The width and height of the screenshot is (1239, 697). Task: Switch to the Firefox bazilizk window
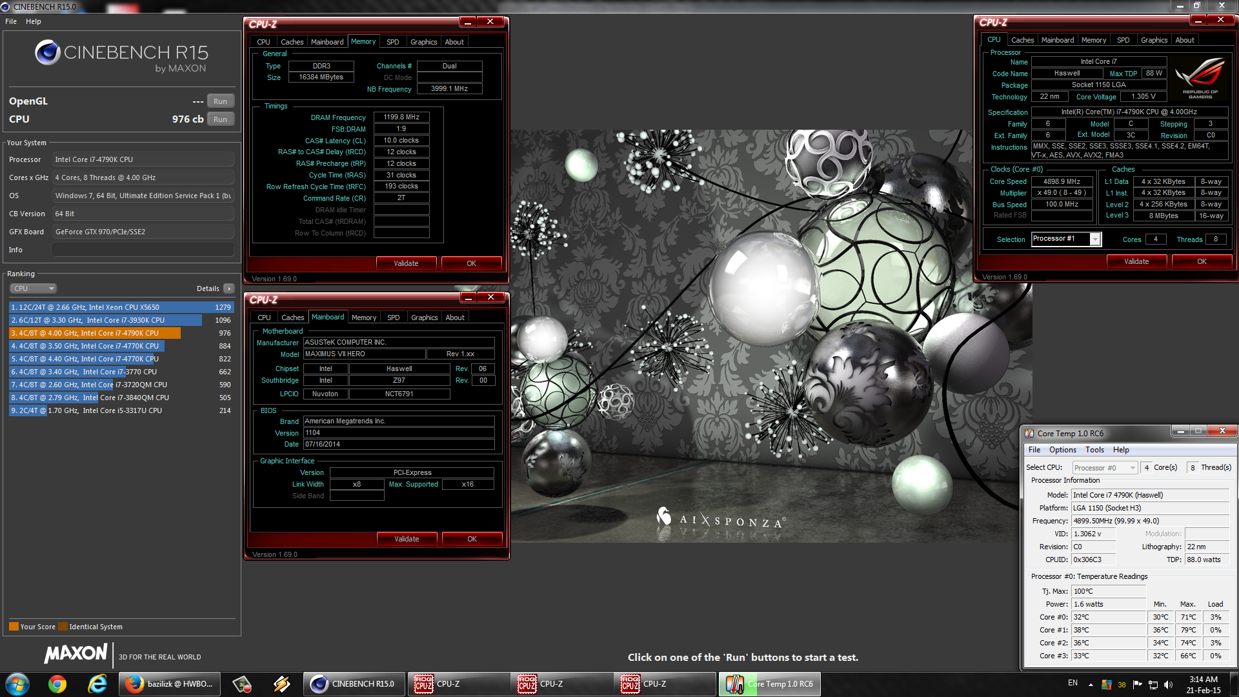(170, 684)
